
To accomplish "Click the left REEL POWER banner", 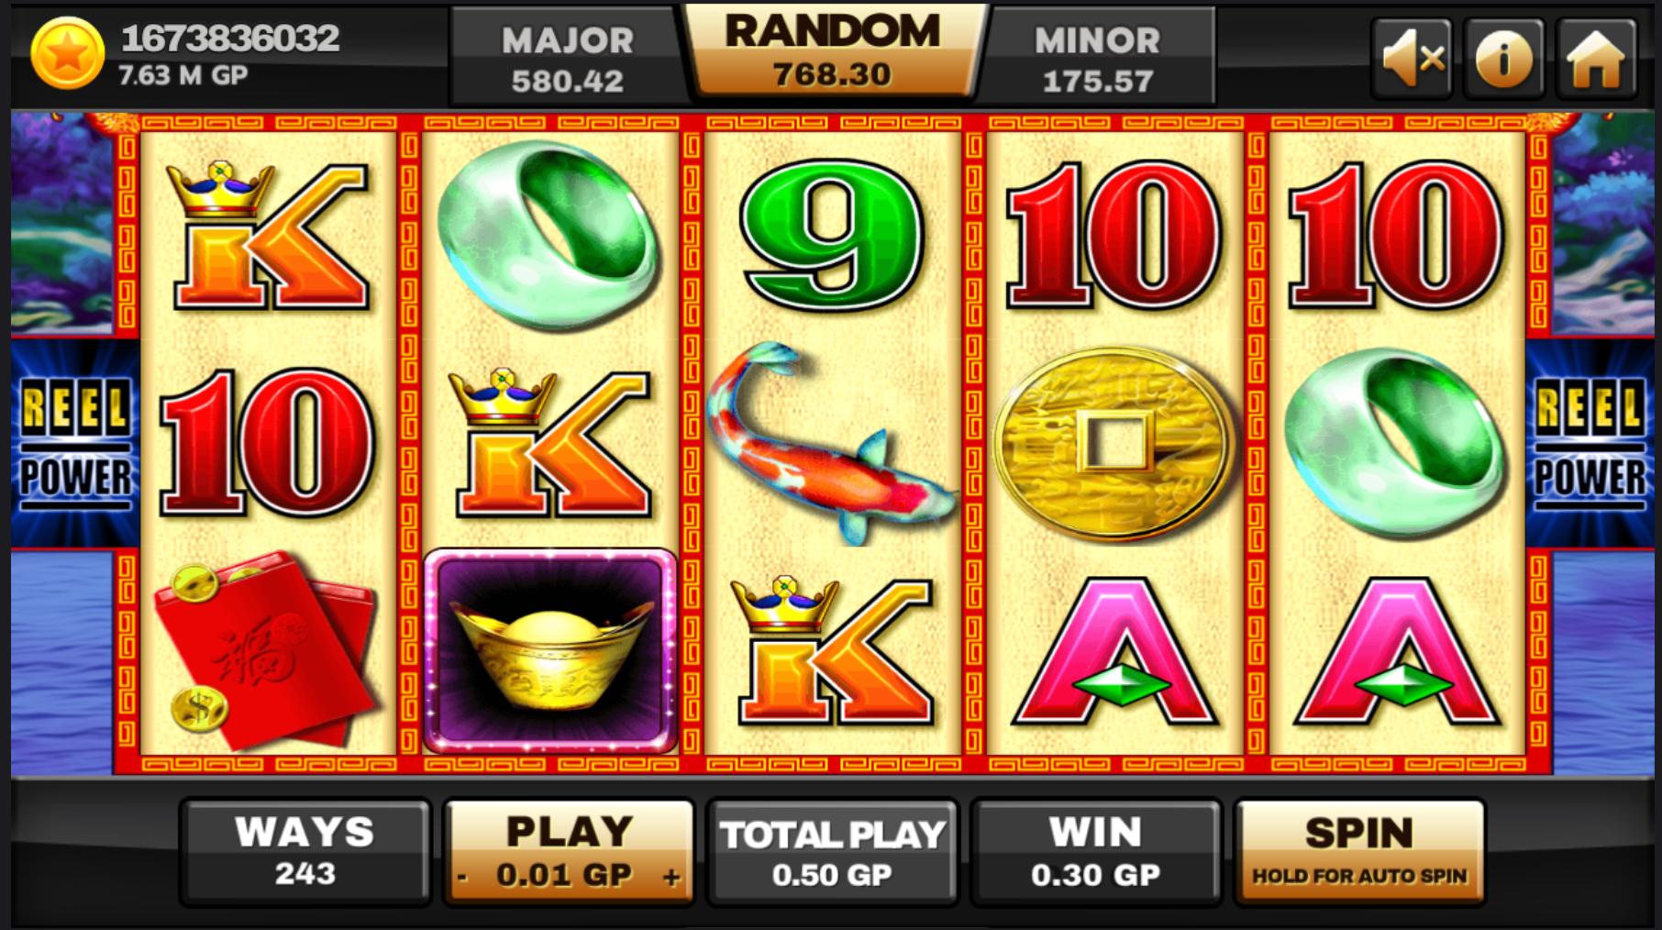I will 75,443.
